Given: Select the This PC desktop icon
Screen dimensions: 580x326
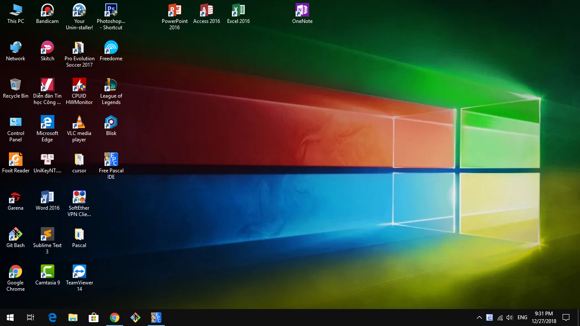Looking at the screenshot, I should 16,14.
